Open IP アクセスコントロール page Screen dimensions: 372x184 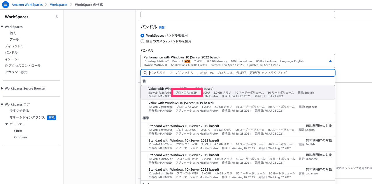click(23, 66)
